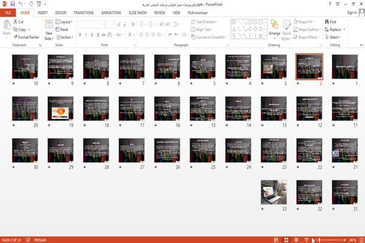The width and height of the screenshot is (365, 243).
Task: Open the spell check status icon
Action: point(28,240)
